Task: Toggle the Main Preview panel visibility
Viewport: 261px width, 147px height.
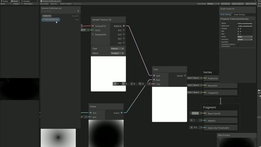Action: tap(250, 4)
